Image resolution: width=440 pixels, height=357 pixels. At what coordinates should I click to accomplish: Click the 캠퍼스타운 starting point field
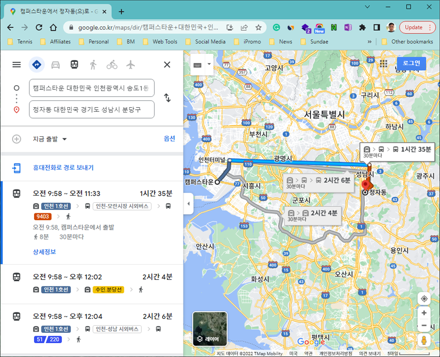91,88
